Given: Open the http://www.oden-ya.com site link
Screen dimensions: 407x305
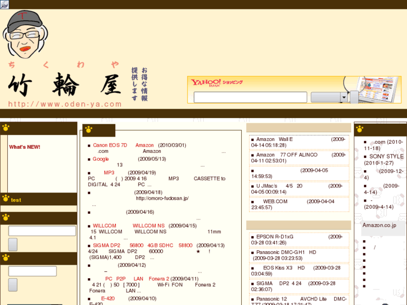Looking at the screenshot, I should (x=65, y=104).
